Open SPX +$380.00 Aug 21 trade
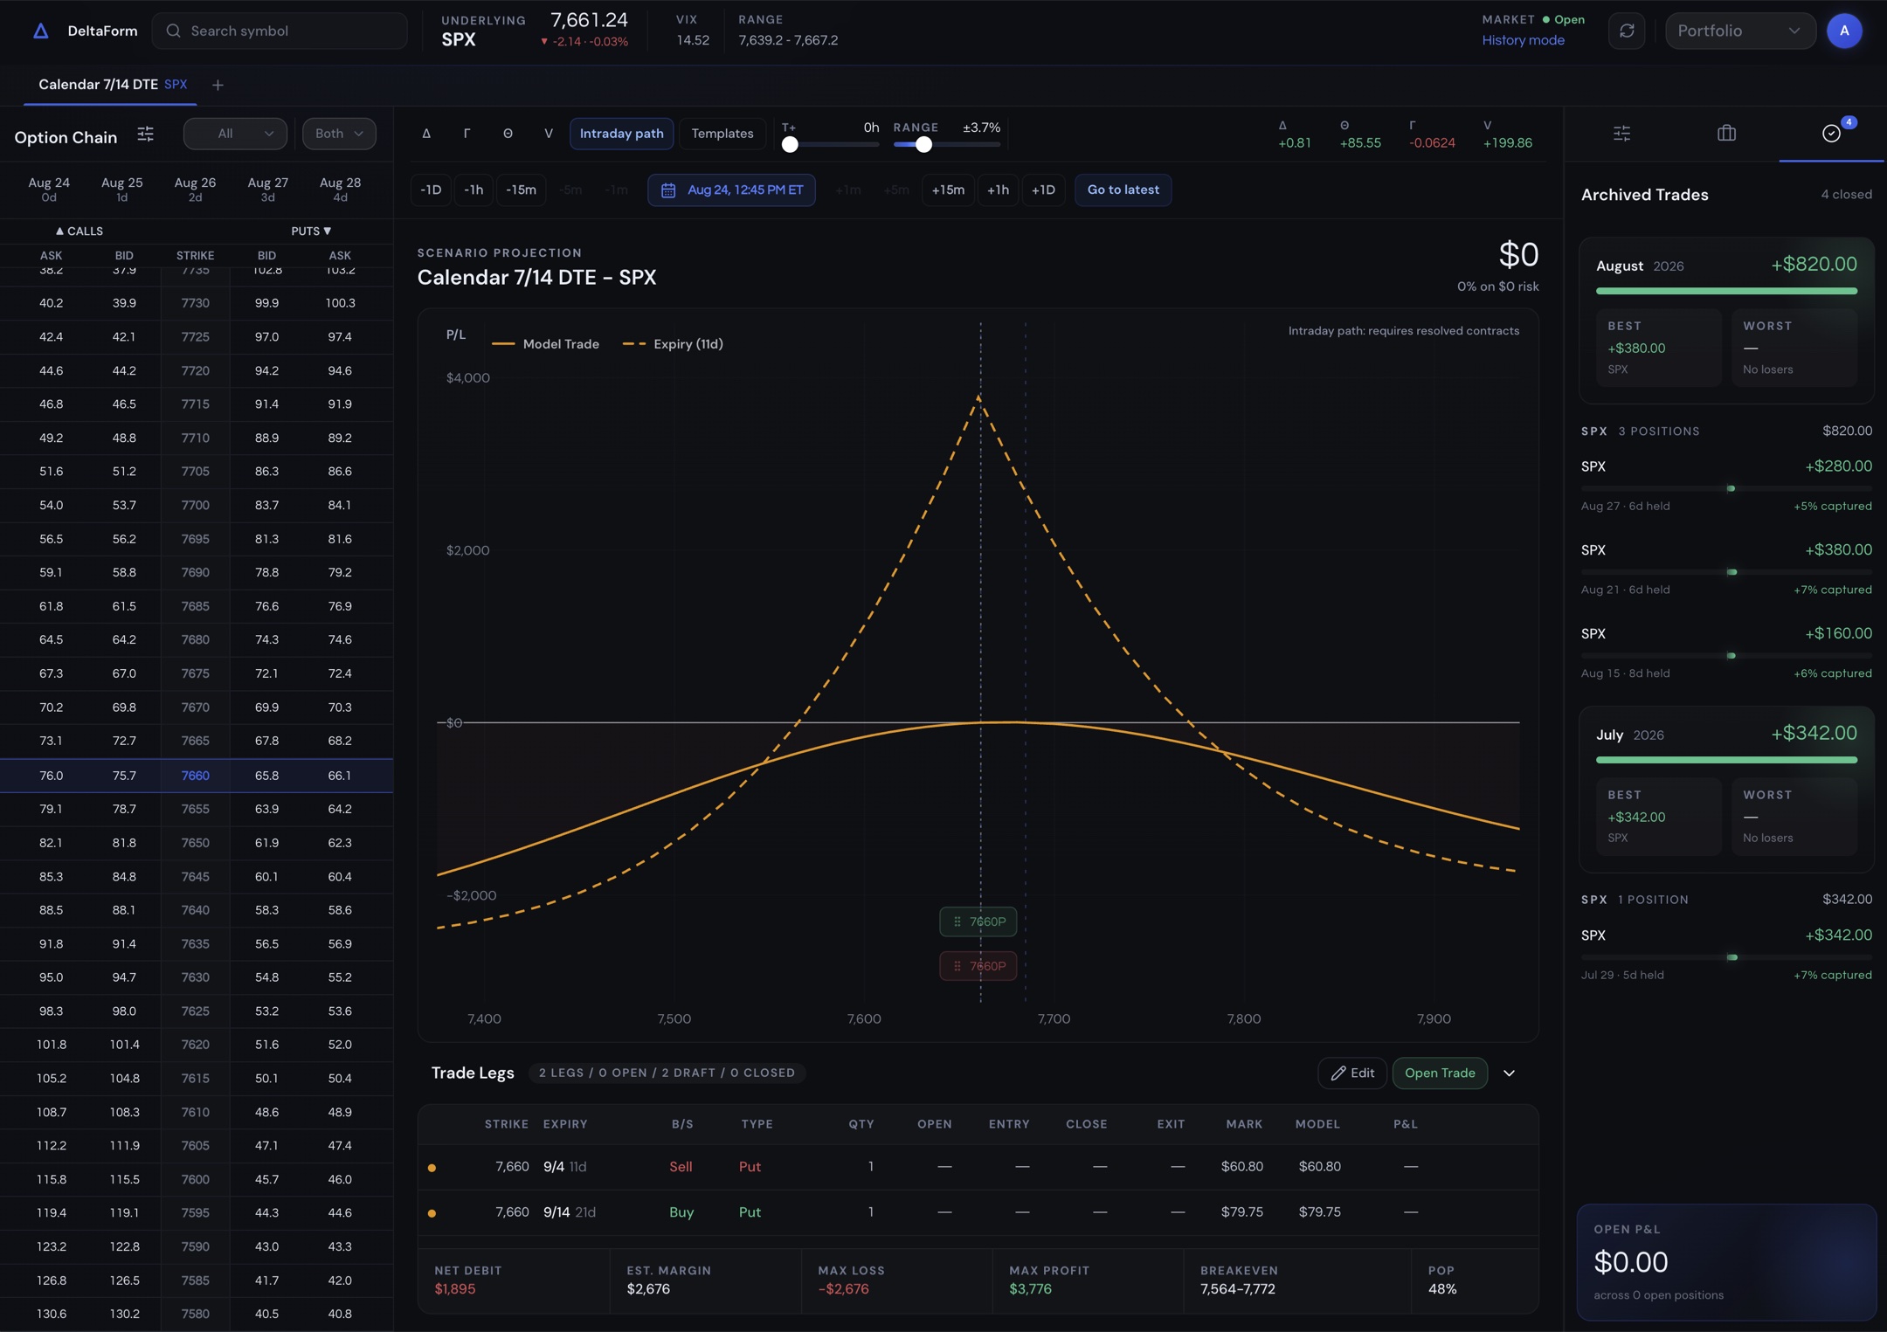 [1726, 569]
